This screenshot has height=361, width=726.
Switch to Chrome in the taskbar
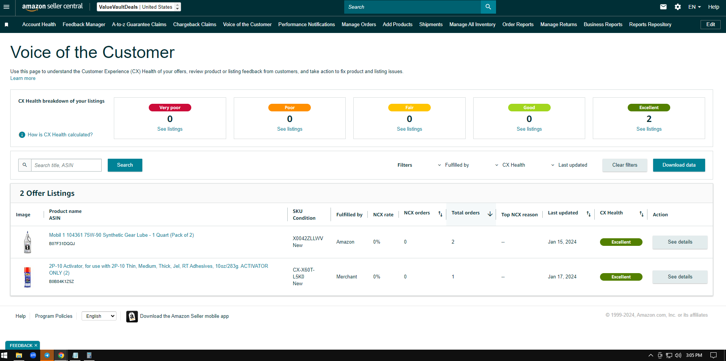61,355
